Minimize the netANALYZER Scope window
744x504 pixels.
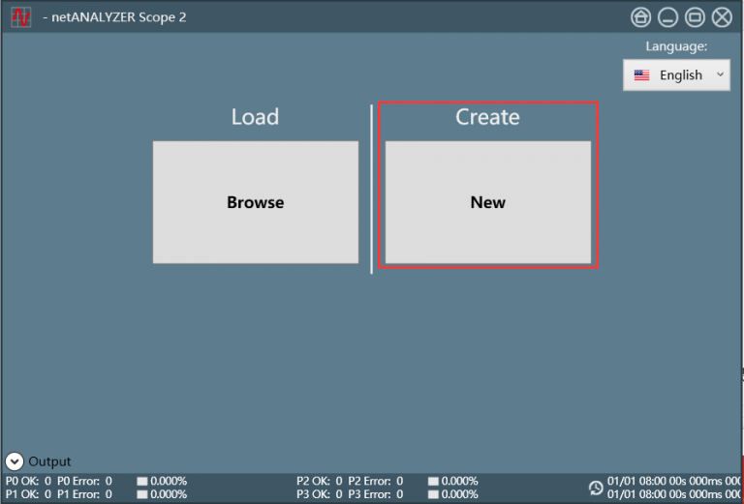coord(667,17)
